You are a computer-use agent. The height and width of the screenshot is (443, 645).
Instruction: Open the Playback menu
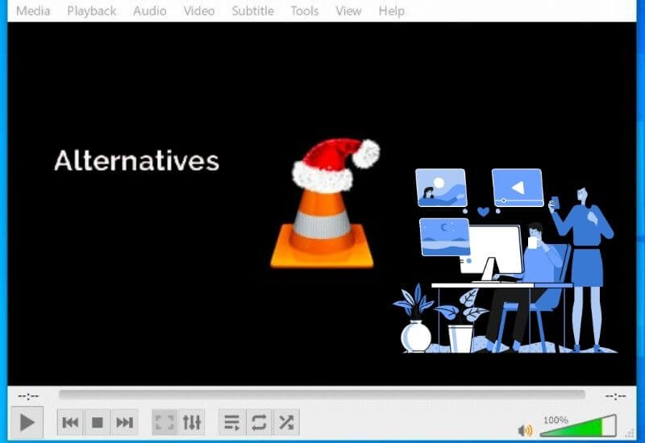[91, 10]
